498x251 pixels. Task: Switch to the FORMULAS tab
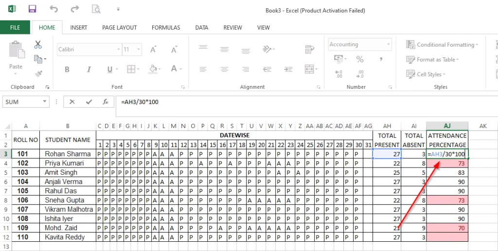tap(166, 28)
